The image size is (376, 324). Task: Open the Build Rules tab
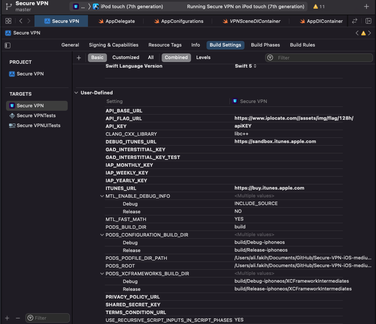(x=302, y=45)
